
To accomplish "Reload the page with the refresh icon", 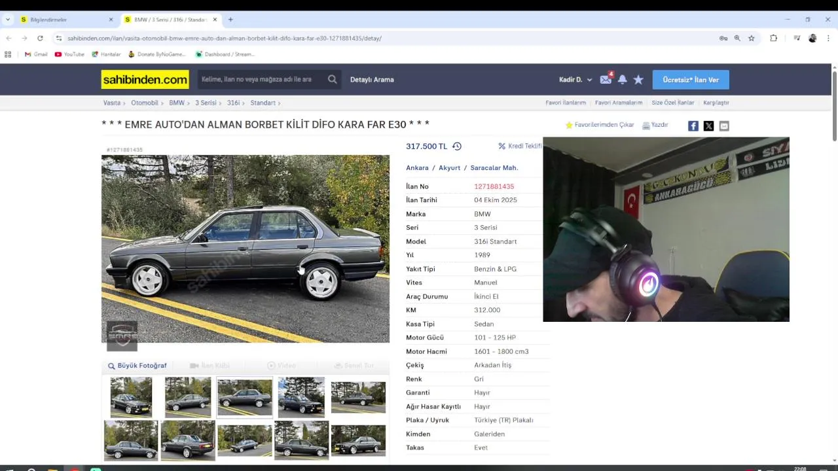I will pyautogui.click(x=40, y=38).
